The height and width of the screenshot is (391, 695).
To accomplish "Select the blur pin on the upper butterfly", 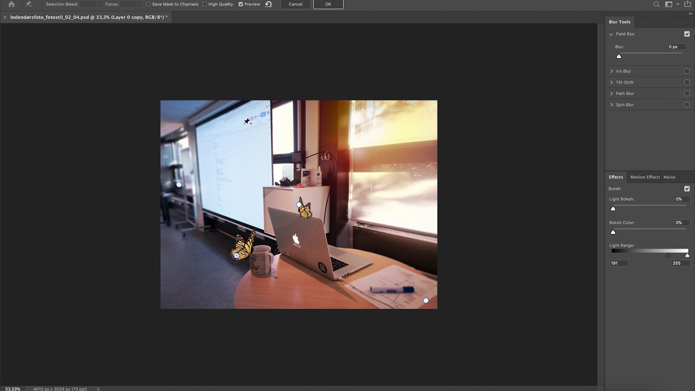I will (x=299, y=205).
